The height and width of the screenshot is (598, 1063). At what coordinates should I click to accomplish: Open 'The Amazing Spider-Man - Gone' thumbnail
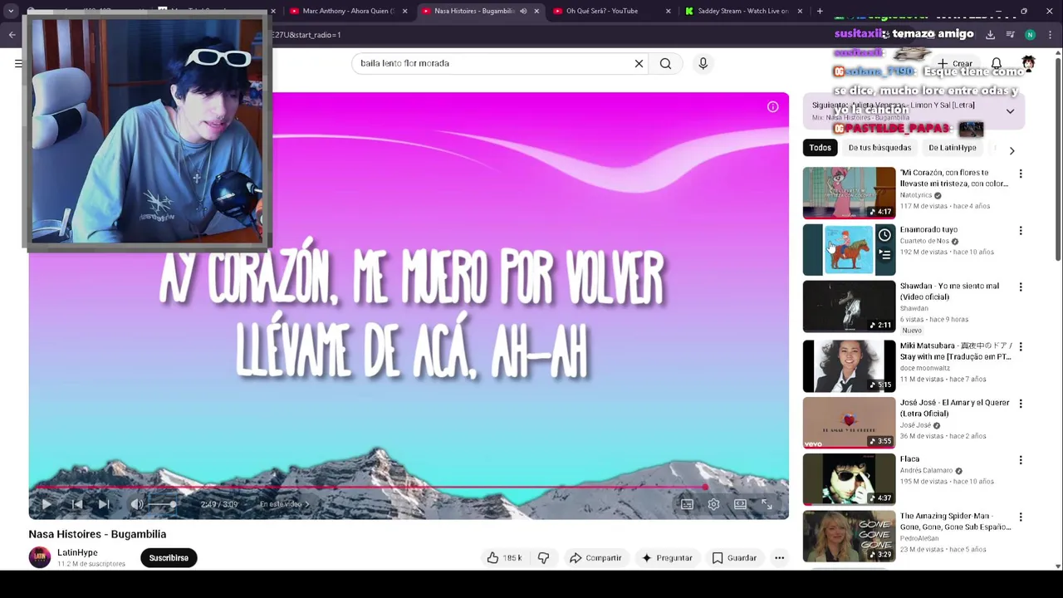pos(849,537)
